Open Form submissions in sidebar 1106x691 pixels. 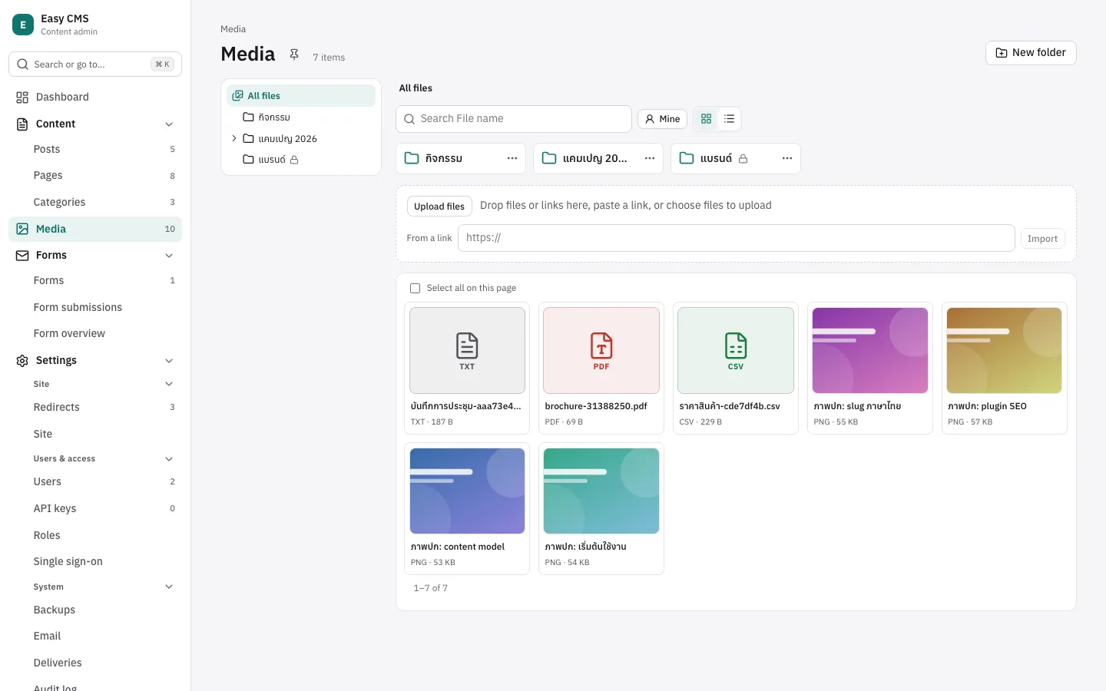(95, 308)
